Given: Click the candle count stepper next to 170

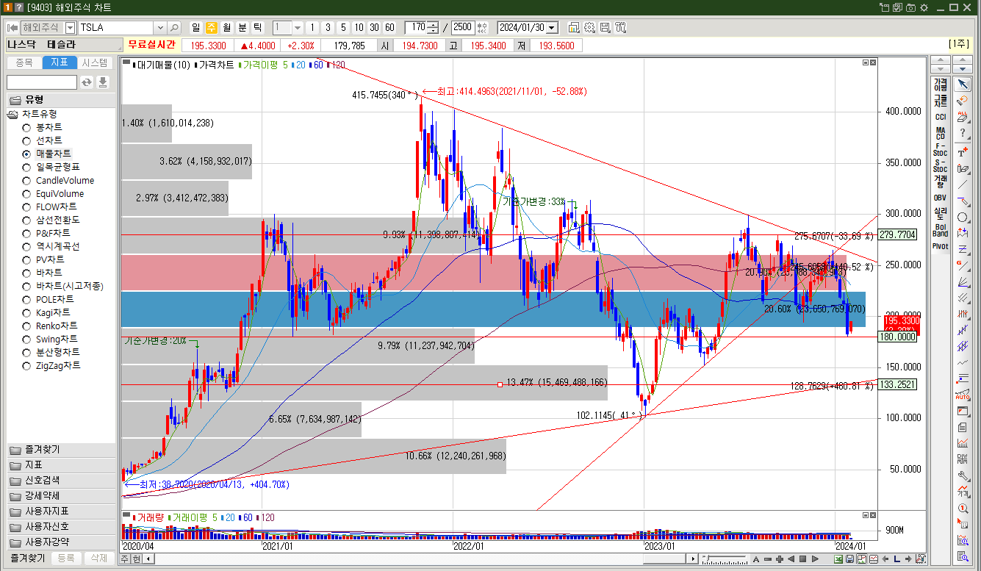Looking at the screenshot, I should coord(434,27).
